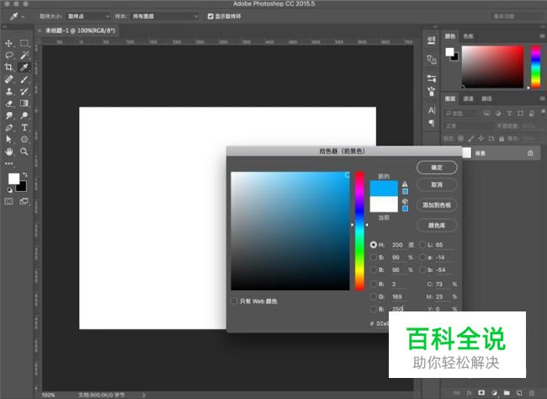This screenshot has width=547, height=399.
Task: Select the Zoom magnifier tool
Action: (24, 152)
